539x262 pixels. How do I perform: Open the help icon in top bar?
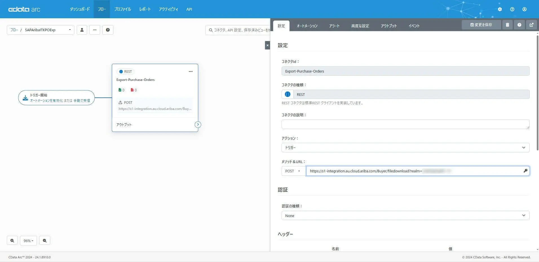512,9
